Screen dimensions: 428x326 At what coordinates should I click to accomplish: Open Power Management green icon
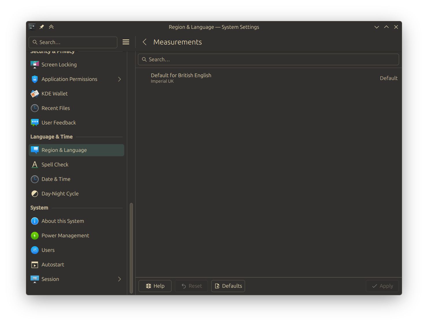click(35, 236)
